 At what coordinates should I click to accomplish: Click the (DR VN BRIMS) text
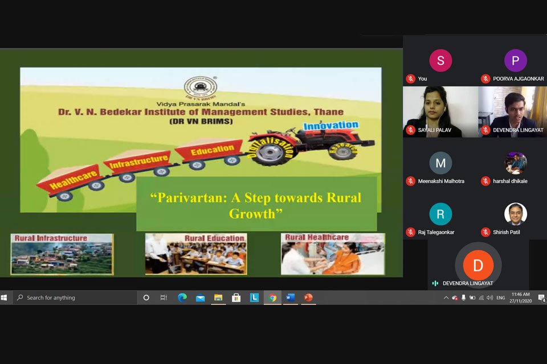[201, 122]
